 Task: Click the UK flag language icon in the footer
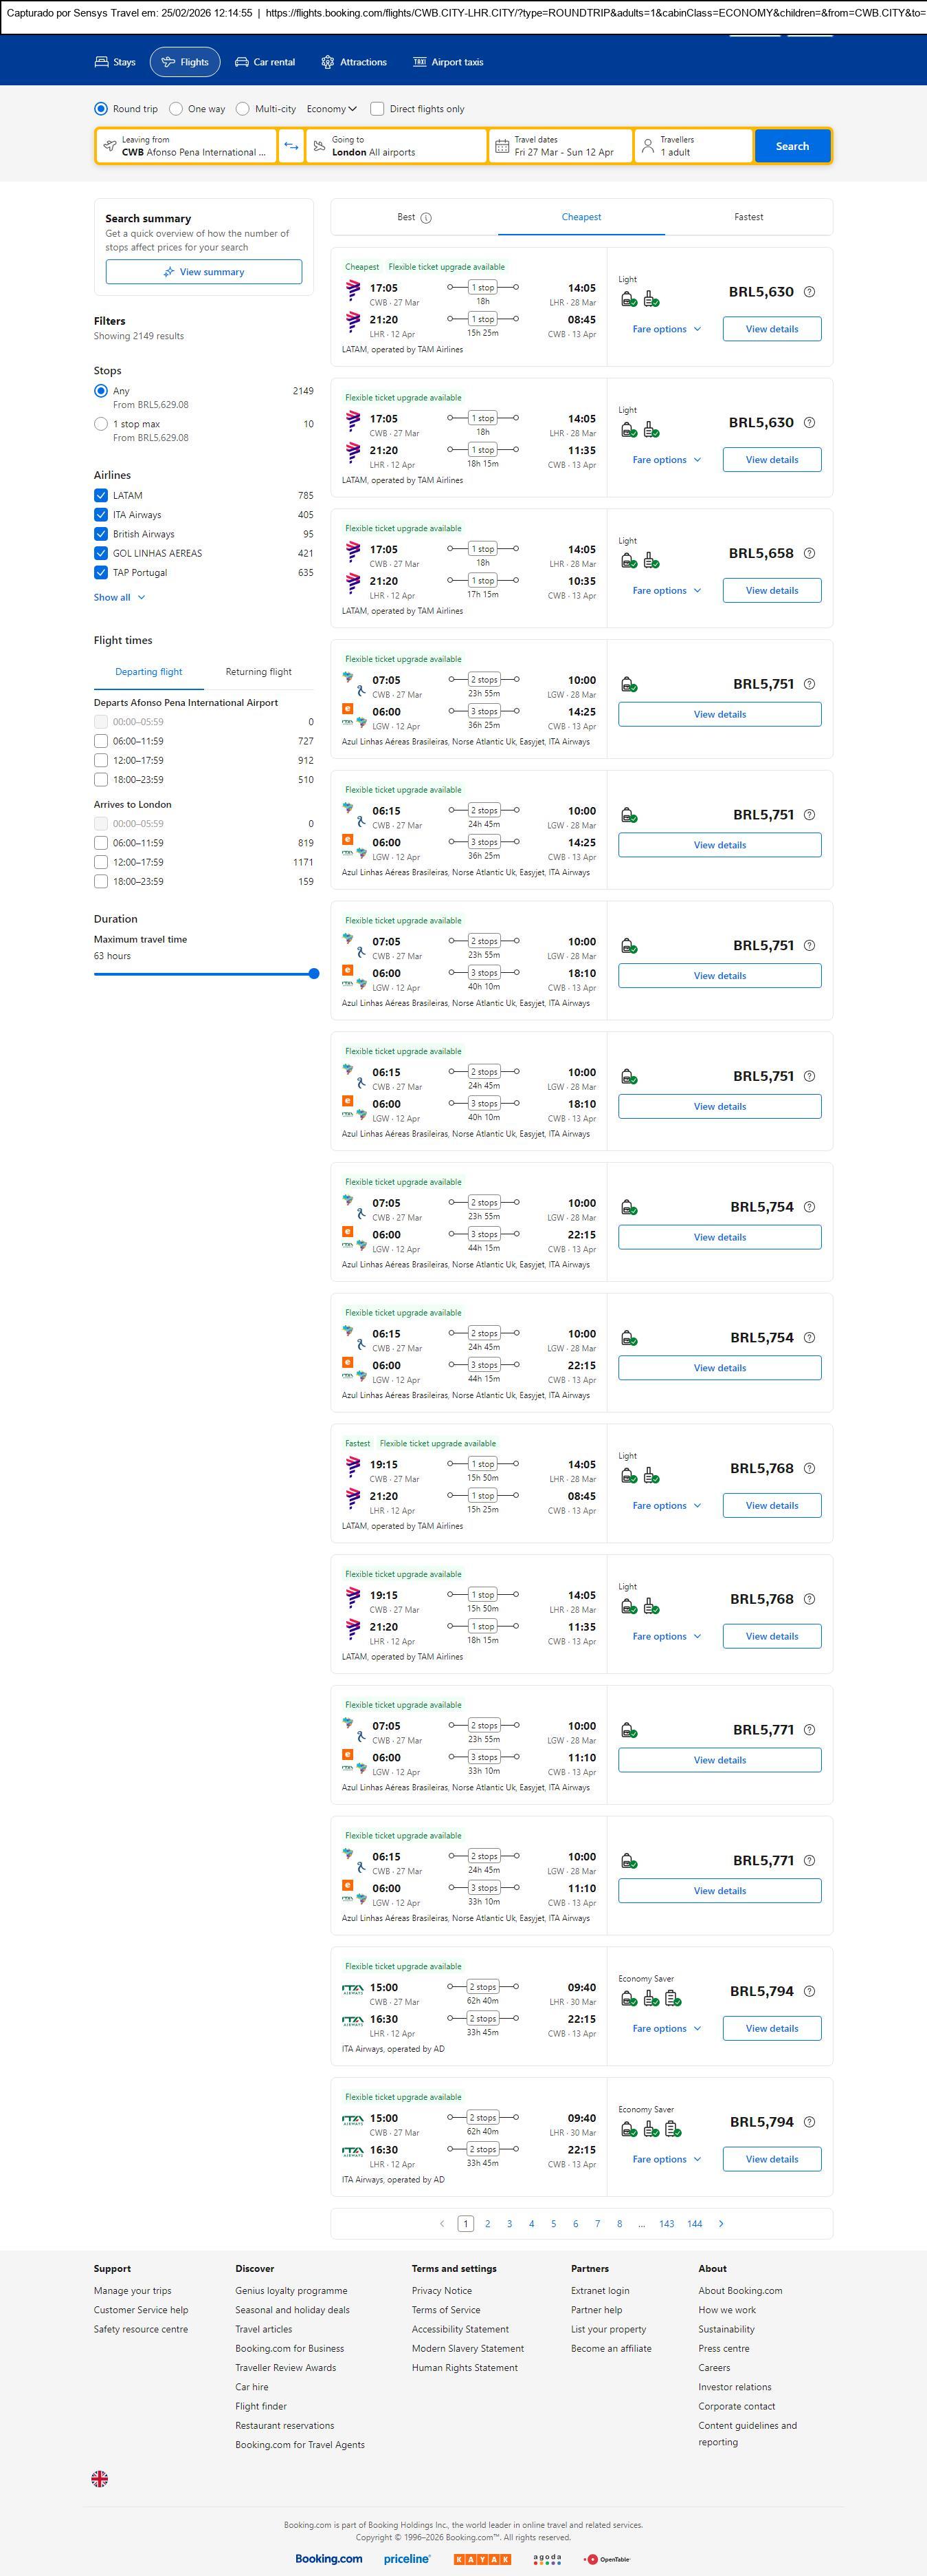click(100, 2479)
